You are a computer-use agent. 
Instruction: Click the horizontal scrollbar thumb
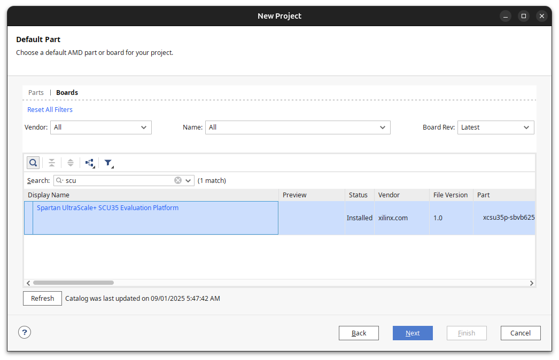pyautogui.click(x=73, y=283)
